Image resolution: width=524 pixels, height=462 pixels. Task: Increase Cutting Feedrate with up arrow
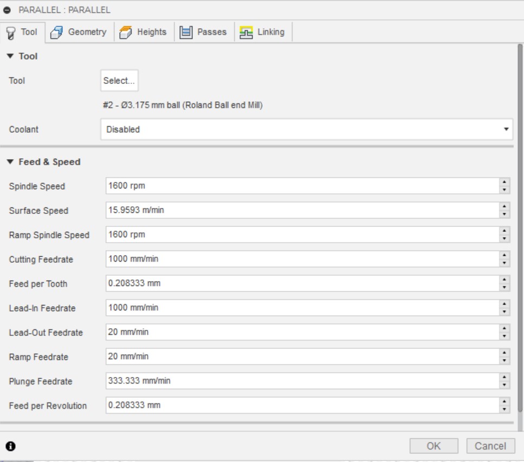pos(504,255)
